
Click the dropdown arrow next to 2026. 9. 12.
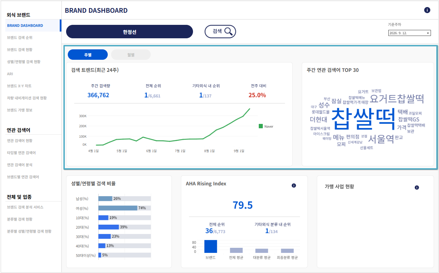(428, 33)
